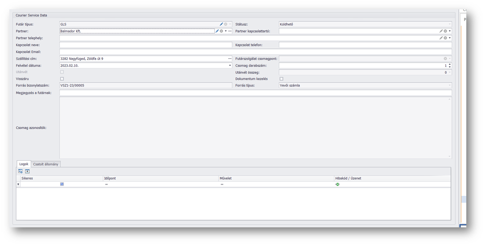This screenshot has height=246, width=485.
Task: Switch to the Csatolt állomány tab
Action: point(45,164)
